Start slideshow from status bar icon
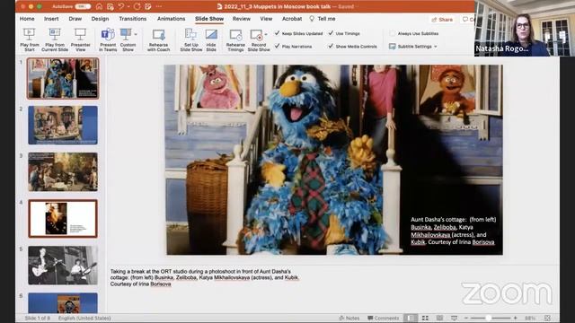575x323 pixels. (454, 318)
